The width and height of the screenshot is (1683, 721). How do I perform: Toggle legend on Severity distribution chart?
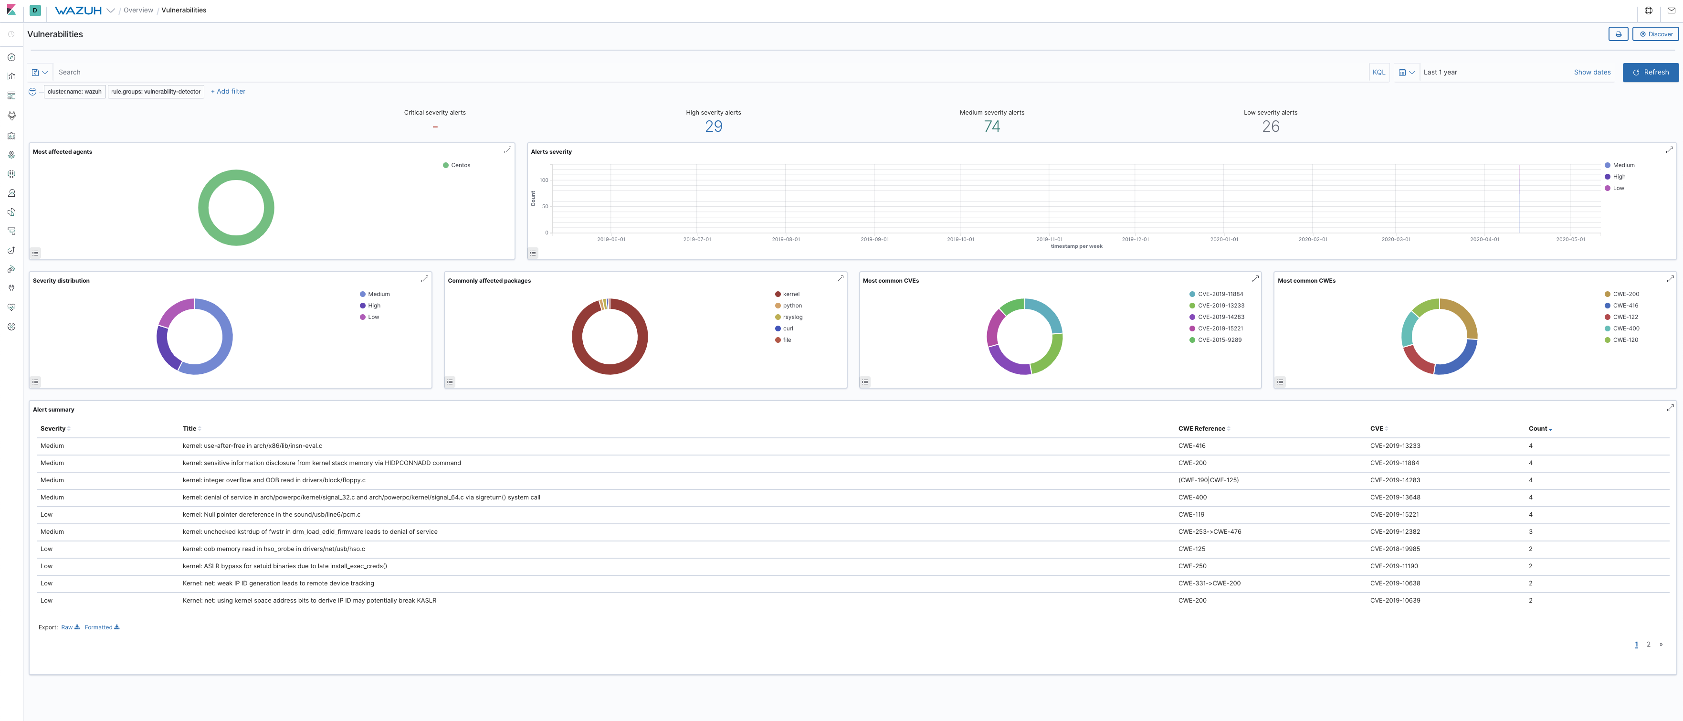tap(36, 382)
